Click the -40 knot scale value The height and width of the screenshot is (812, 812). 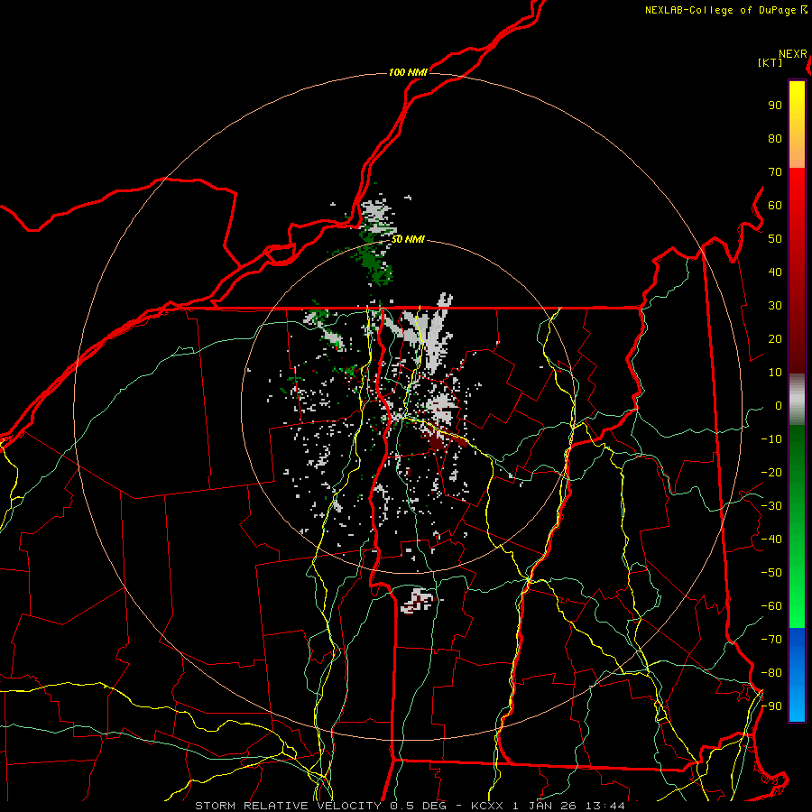point(771,540)
